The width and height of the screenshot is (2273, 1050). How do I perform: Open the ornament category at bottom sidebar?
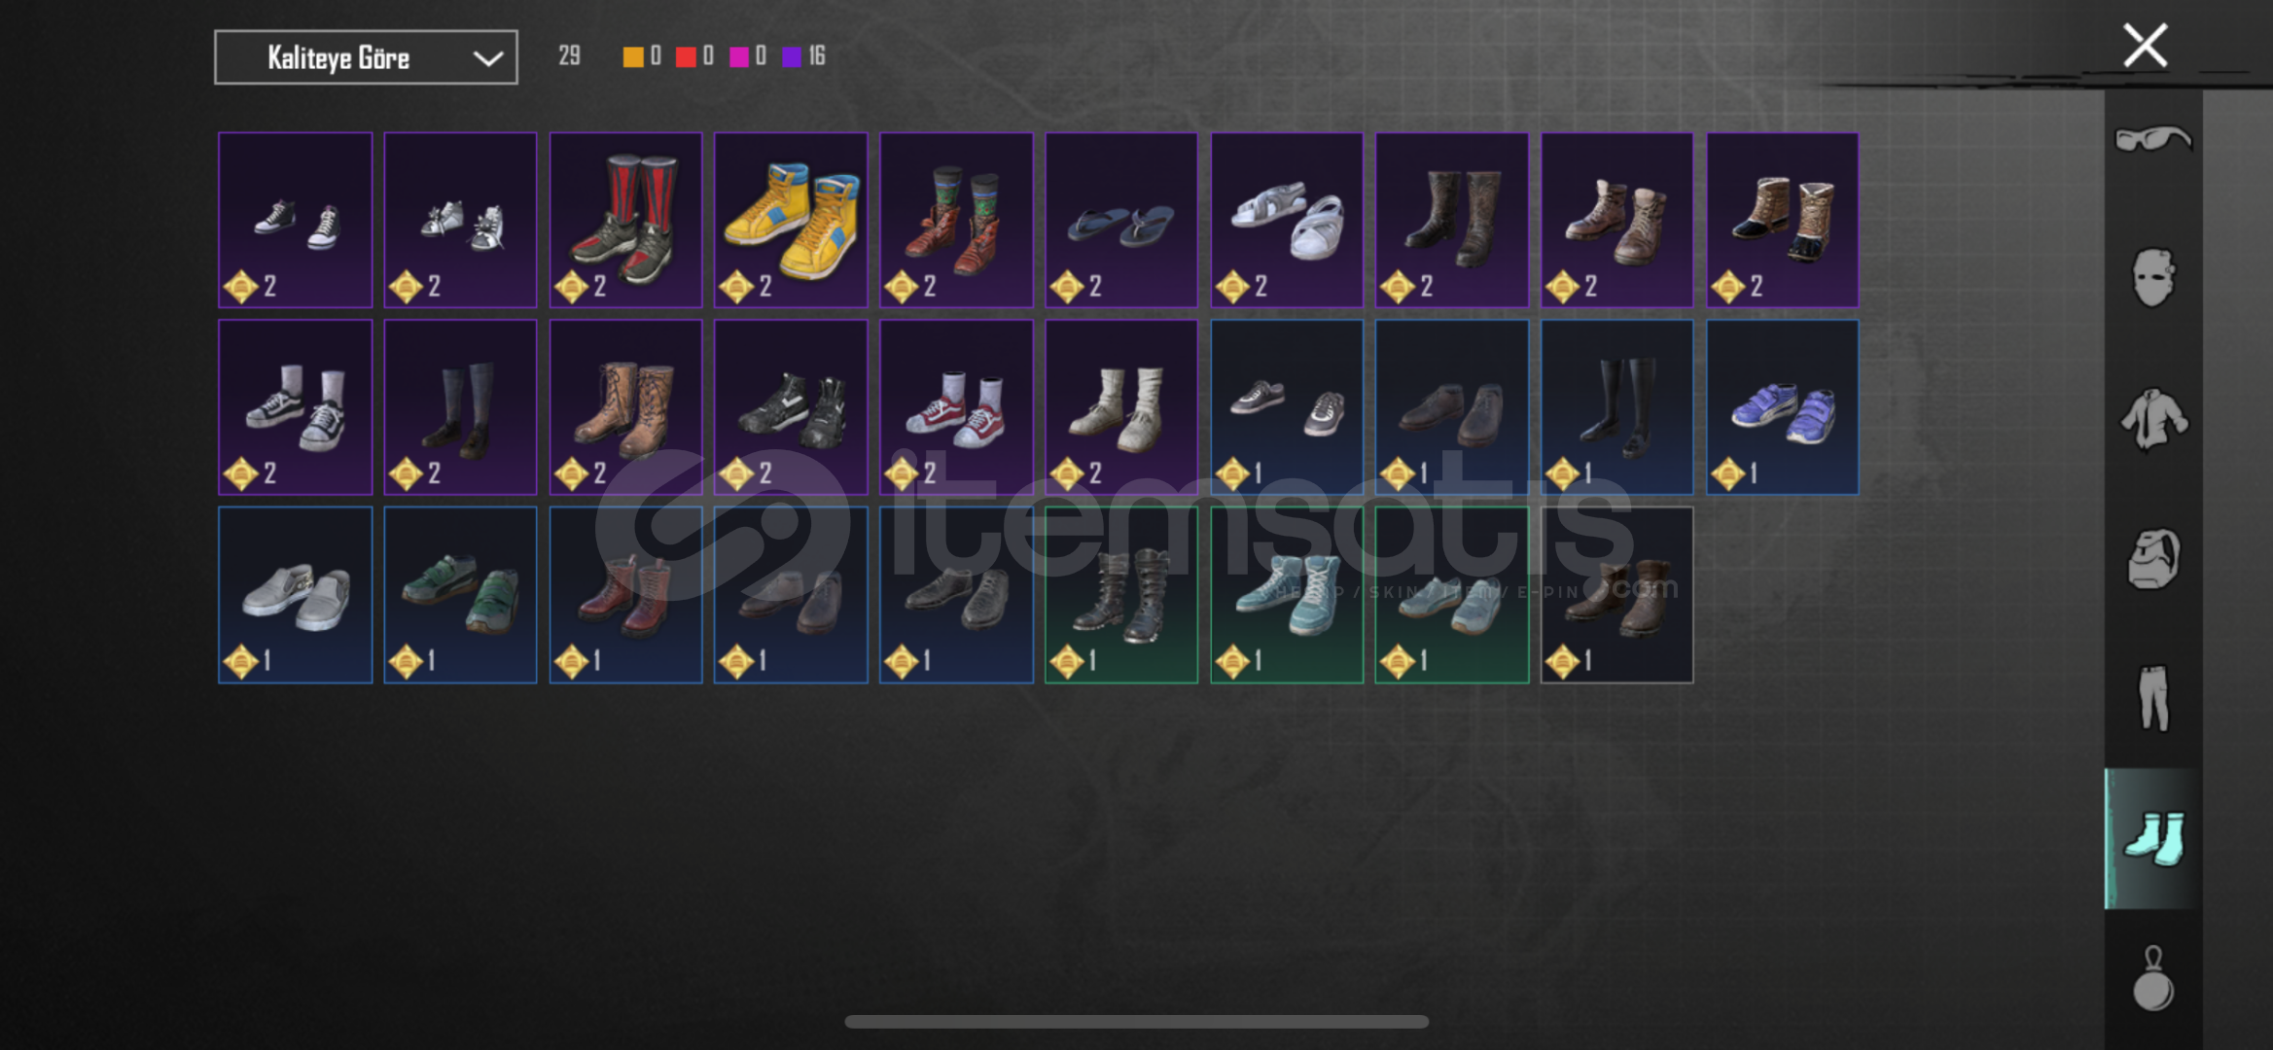pos(2153,979)
